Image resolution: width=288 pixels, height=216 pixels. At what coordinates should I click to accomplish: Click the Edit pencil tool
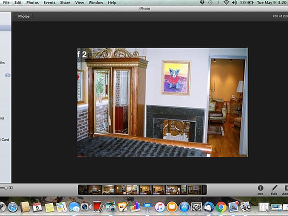274,189
